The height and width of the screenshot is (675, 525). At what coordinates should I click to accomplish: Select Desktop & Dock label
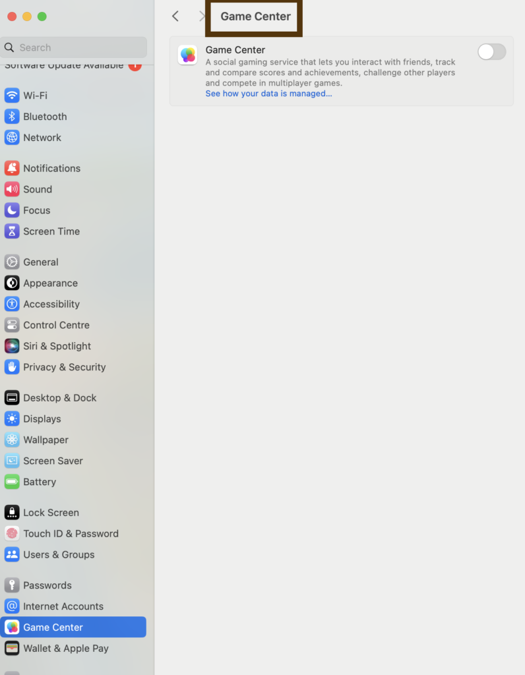coord(60,397)
